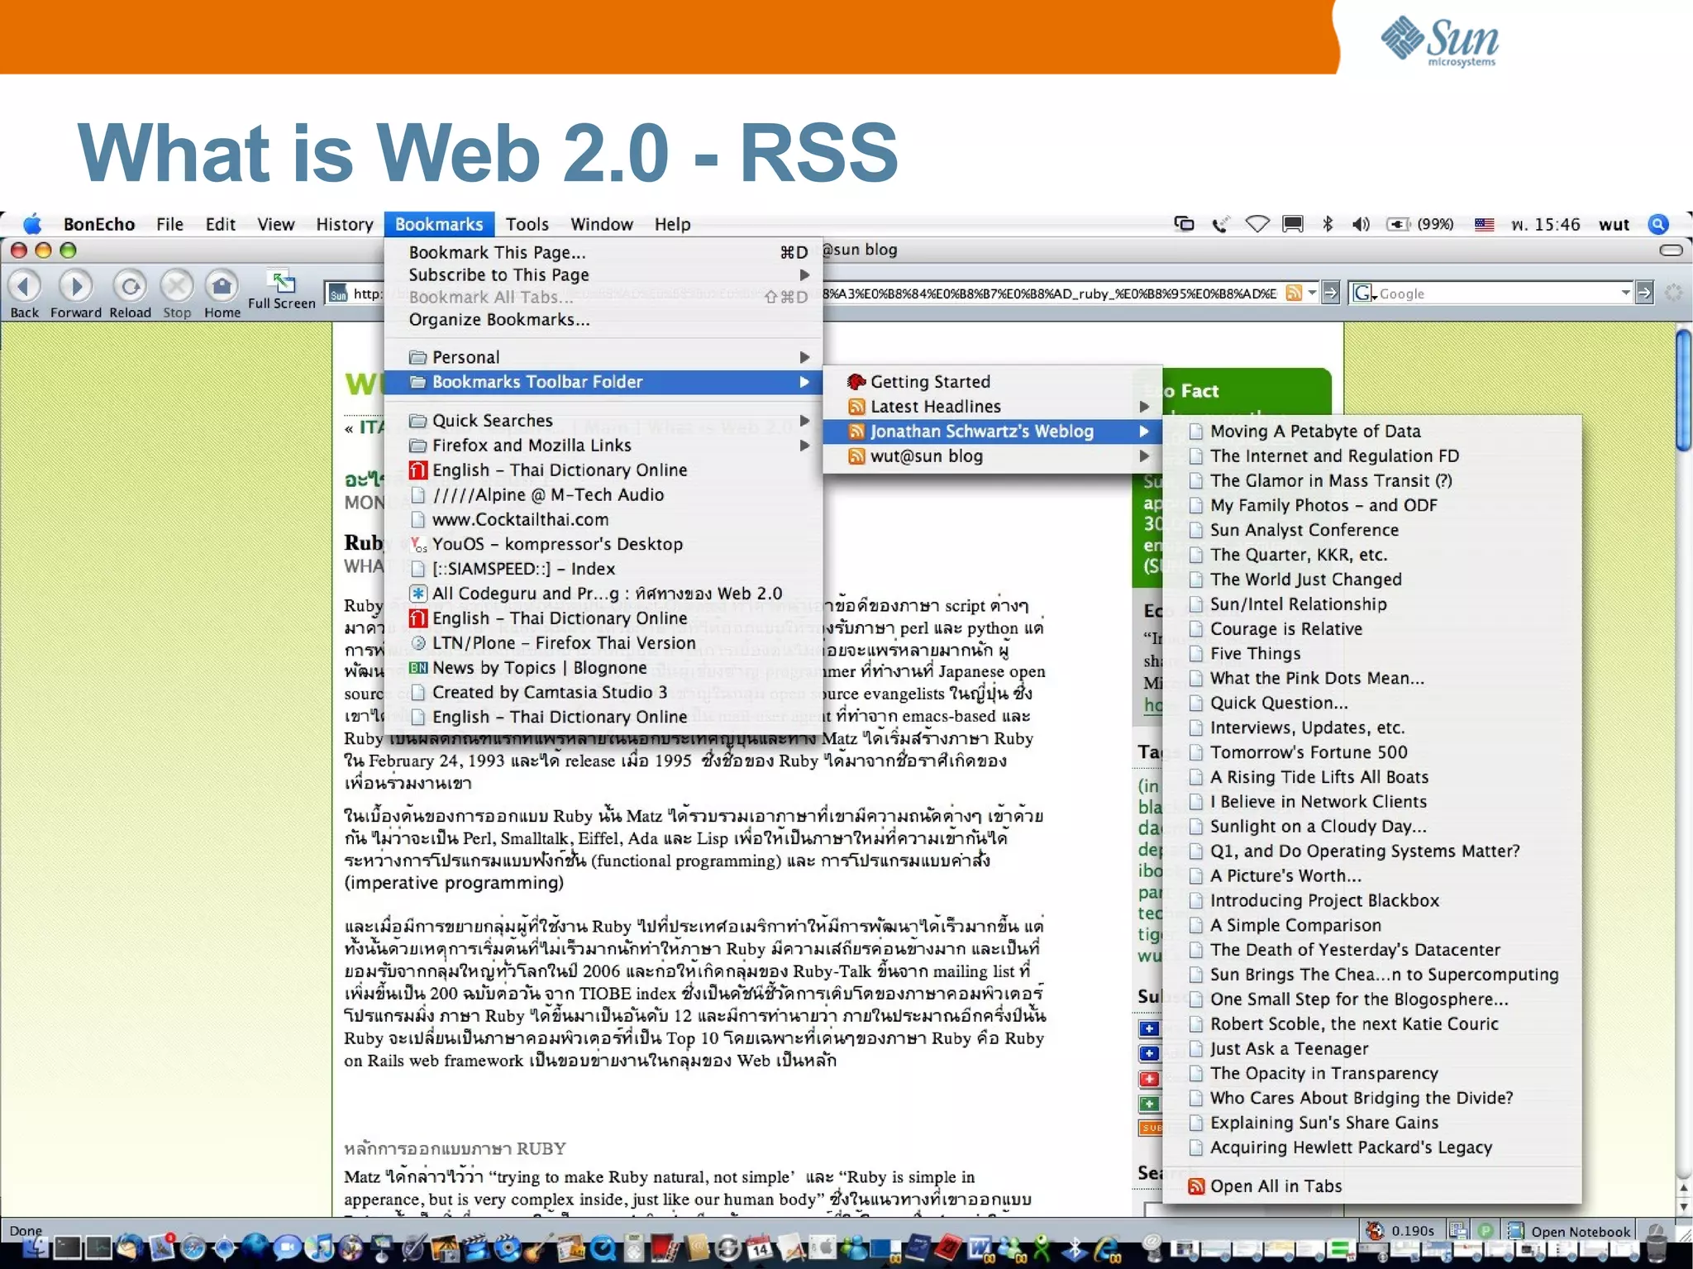Image resolution: width=1693 pixels, height=1269 pixels.
Task: Open the Apple menu
Action: pyautogui.click(x=32, y=224)
